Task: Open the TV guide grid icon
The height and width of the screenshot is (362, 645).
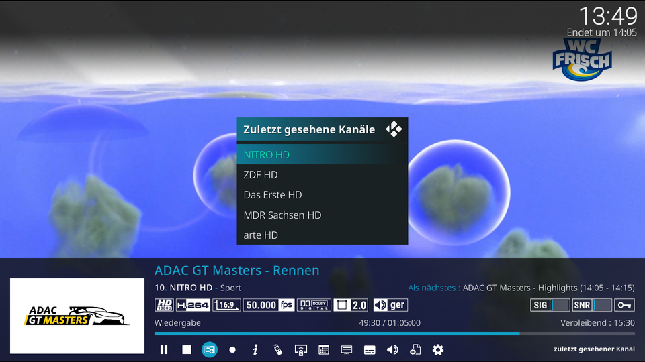Action: [x=324, y=350]
